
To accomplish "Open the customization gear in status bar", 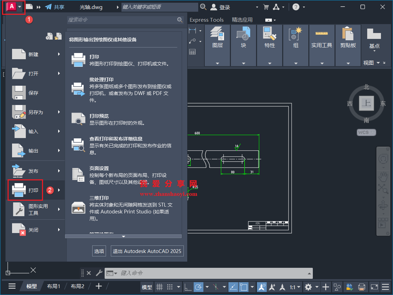I will click(309, 287).
